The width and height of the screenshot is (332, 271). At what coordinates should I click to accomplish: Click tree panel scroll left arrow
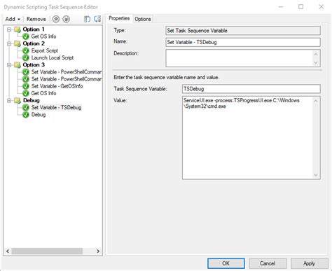point(8,251)
